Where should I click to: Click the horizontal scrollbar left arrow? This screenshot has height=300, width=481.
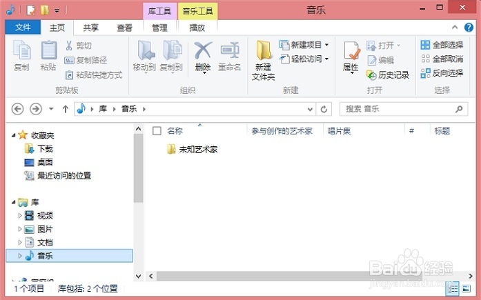pos(151,276)
